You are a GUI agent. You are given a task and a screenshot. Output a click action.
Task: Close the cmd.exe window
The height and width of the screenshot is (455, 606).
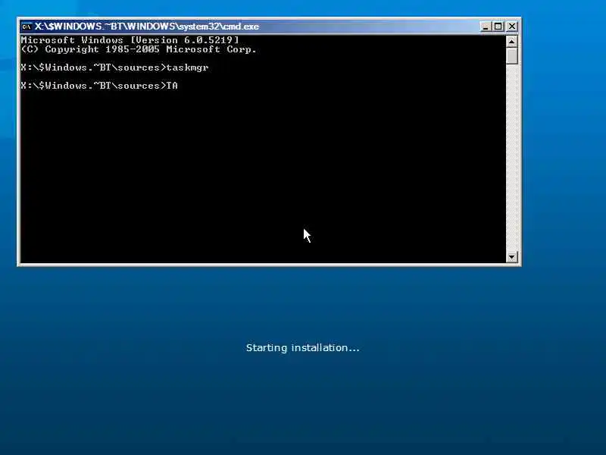tap(512, 27)
